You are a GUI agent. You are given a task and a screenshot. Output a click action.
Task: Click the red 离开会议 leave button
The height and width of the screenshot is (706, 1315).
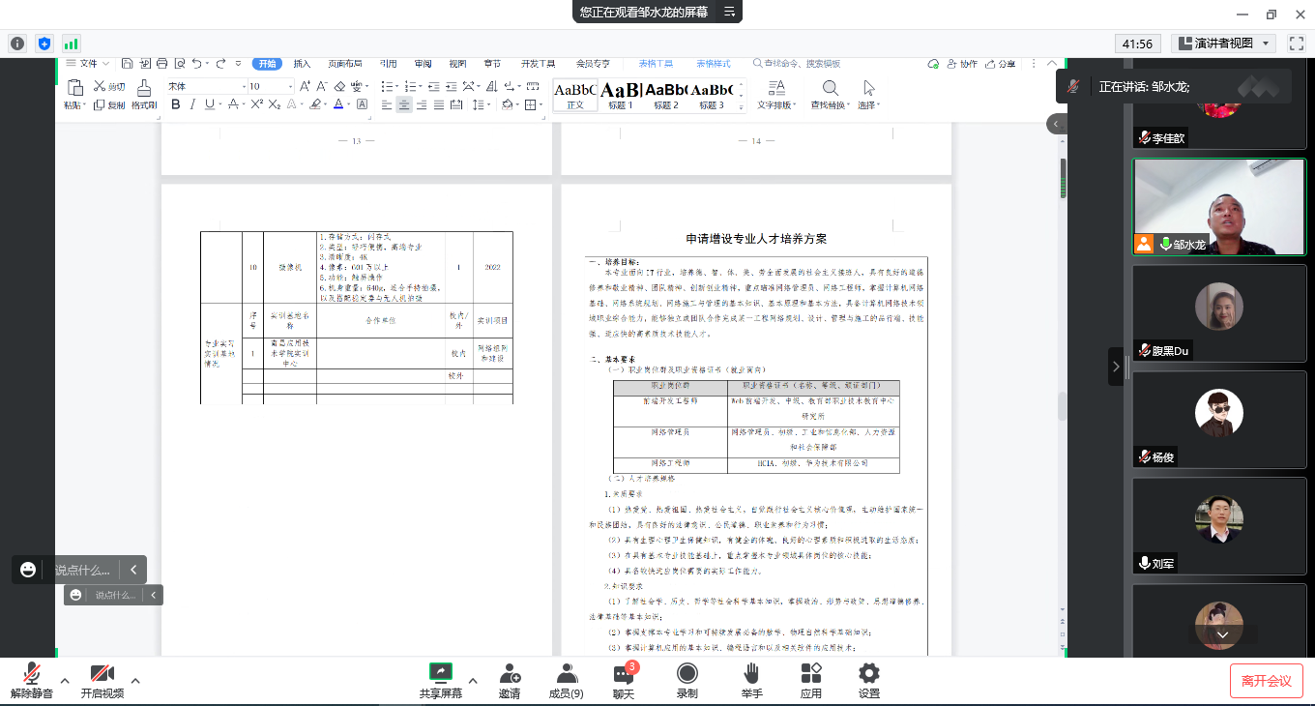coord(1266,681)
